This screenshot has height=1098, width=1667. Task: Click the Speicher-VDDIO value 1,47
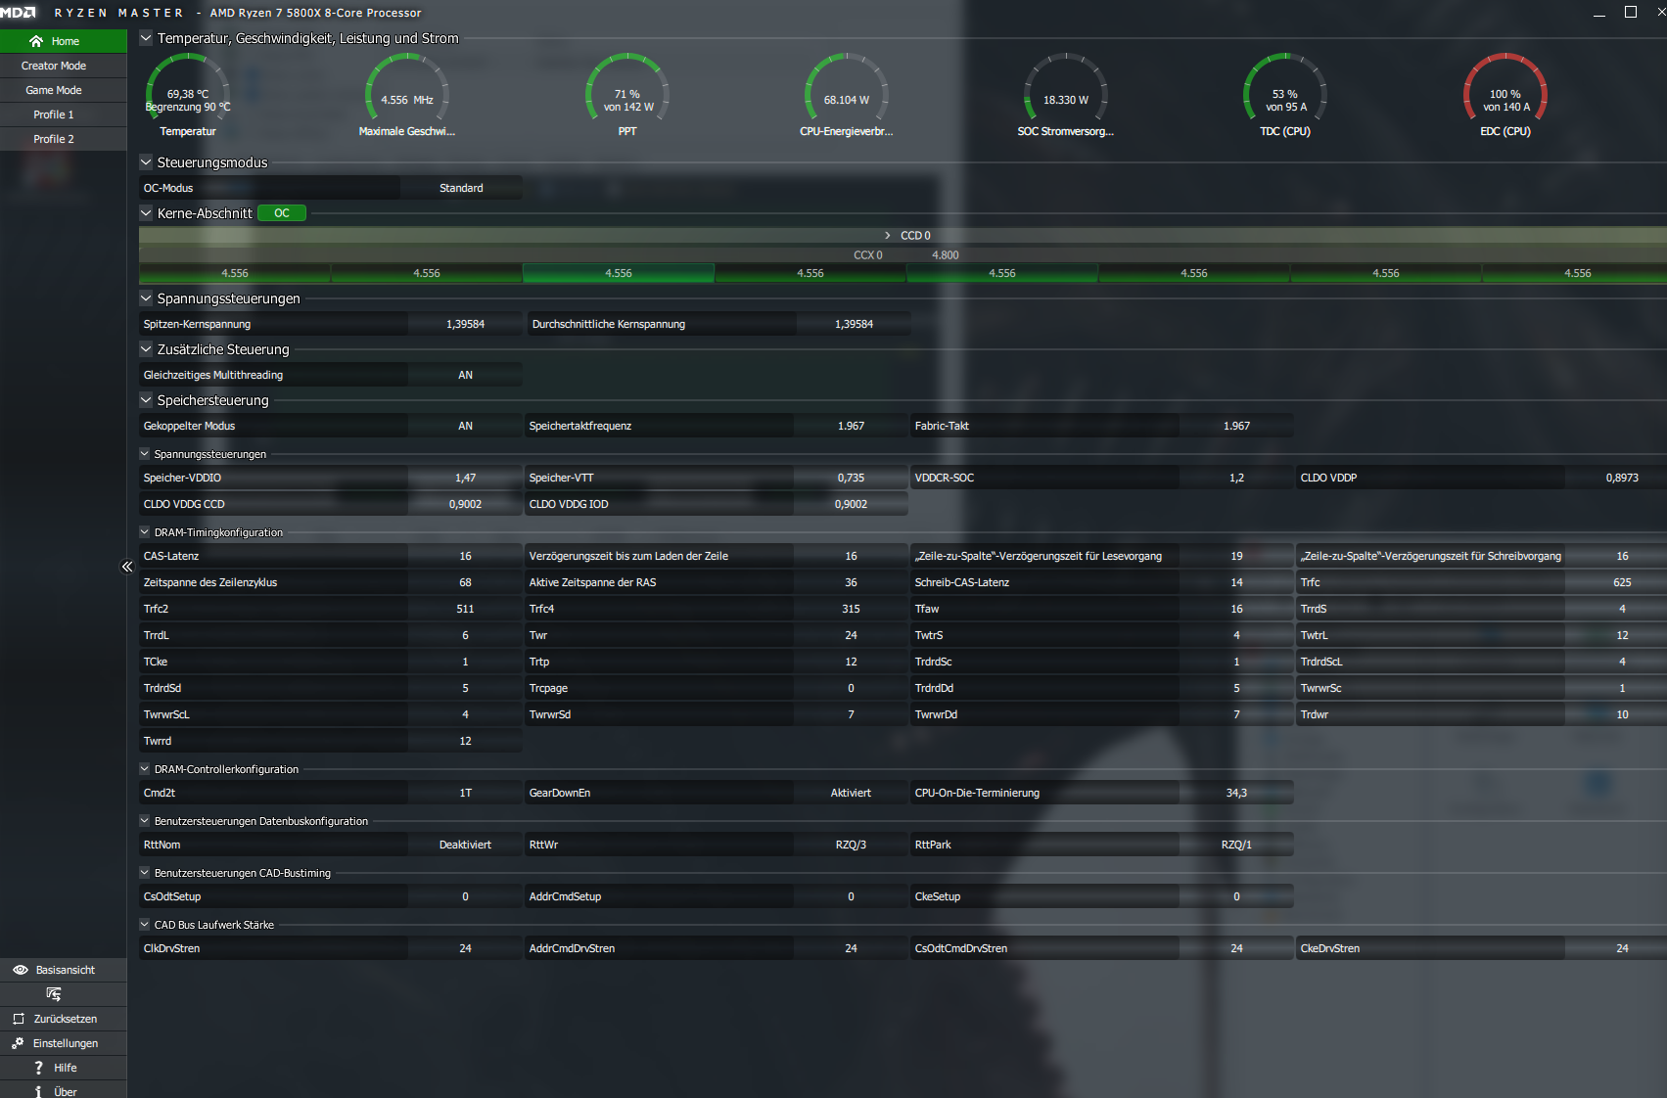465,478
